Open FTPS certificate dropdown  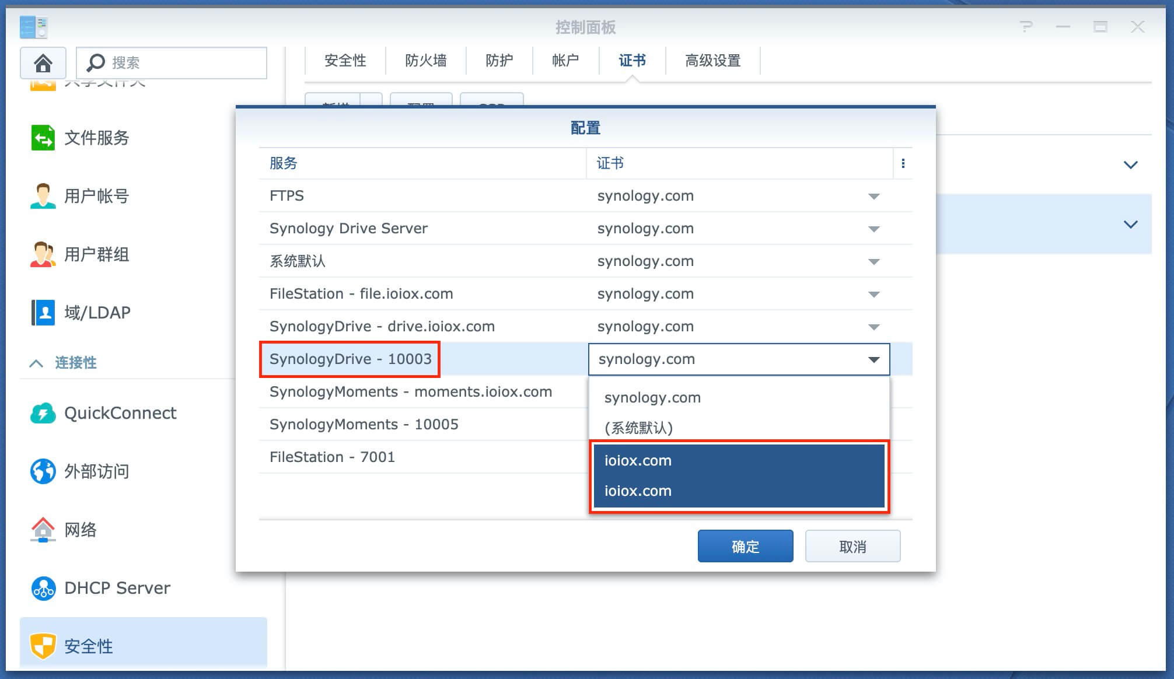pyautogui.click(x=873, y=196)
